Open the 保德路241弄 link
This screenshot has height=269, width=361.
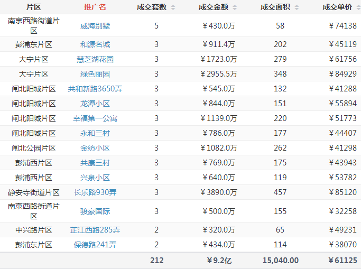coord(95,244)
